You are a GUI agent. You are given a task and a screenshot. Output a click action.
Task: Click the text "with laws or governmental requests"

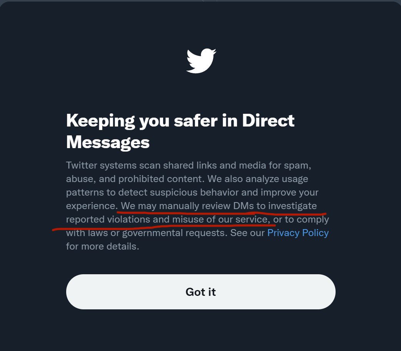point(146,233)
